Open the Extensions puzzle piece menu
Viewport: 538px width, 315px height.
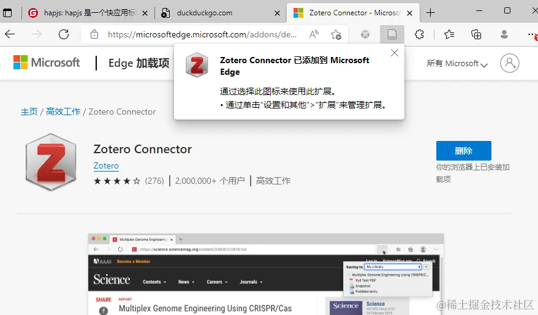tap(419, 34)
